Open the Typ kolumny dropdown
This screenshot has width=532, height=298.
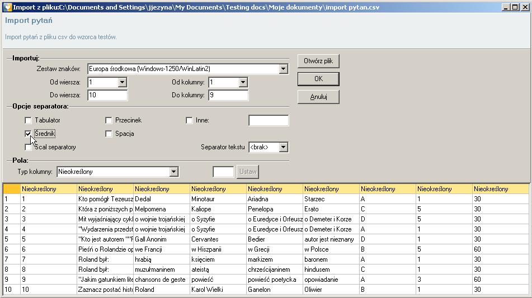click(x=174, y=172)
